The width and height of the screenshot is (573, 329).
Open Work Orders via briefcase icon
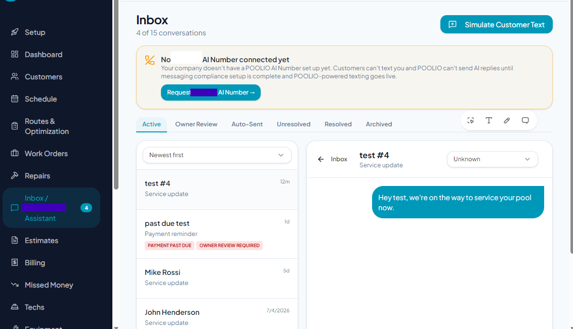pos(15,154)
